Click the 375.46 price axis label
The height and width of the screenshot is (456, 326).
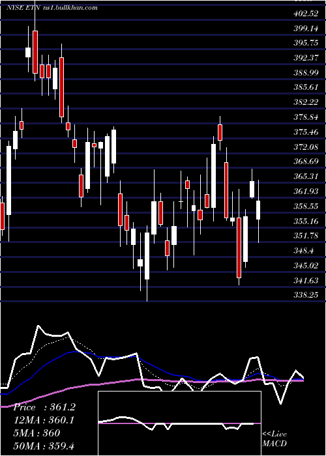pyautogui.click(x=306, y=132)
